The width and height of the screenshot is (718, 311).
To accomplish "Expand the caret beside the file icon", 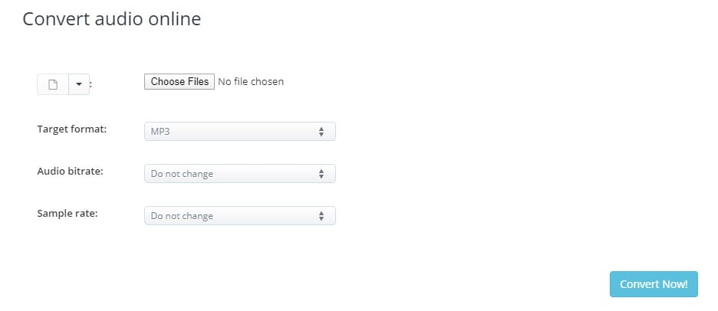I will [79, 84].
